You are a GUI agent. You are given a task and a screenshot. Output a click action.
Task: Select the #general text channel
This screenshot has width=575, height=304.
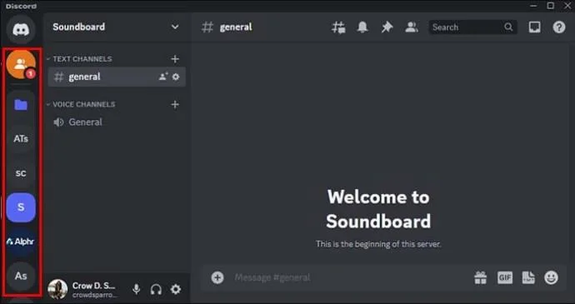tap(117, 77)
